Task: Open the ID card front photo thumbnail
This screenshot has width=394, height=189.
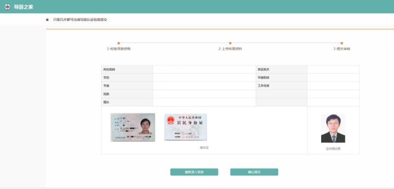Action: click(x=133, y=127)
